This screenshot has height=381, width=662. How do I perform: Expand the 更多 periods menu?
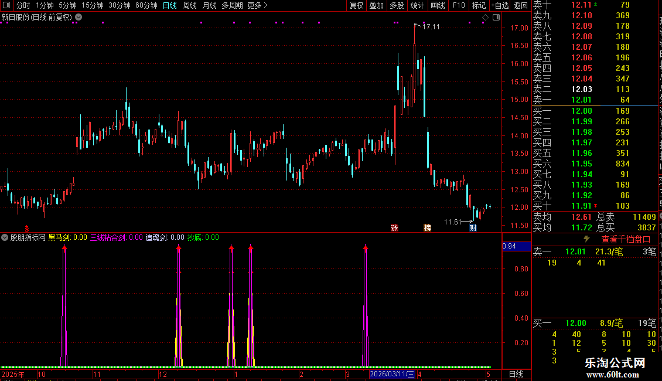pos(258,5)
